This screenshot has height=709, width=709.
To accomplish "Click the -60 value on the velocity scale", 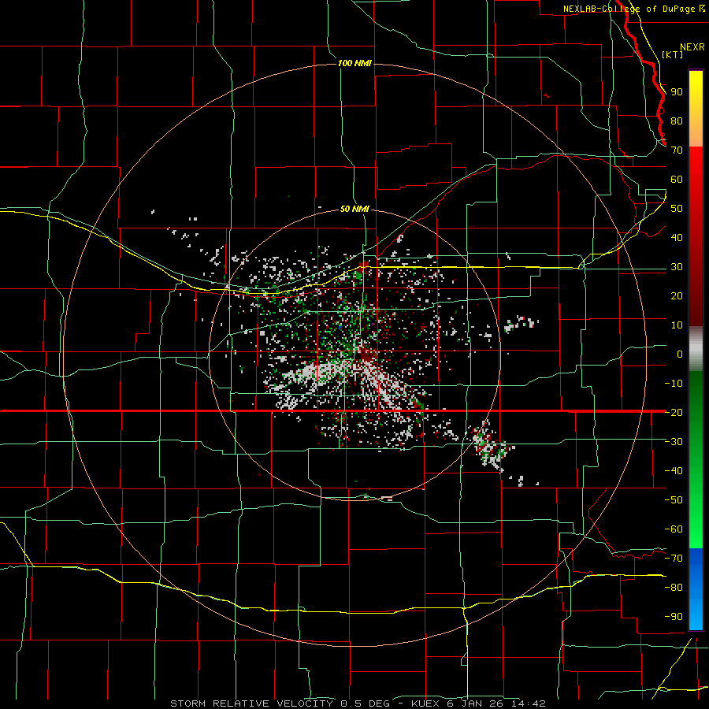I will click(674, 529).
